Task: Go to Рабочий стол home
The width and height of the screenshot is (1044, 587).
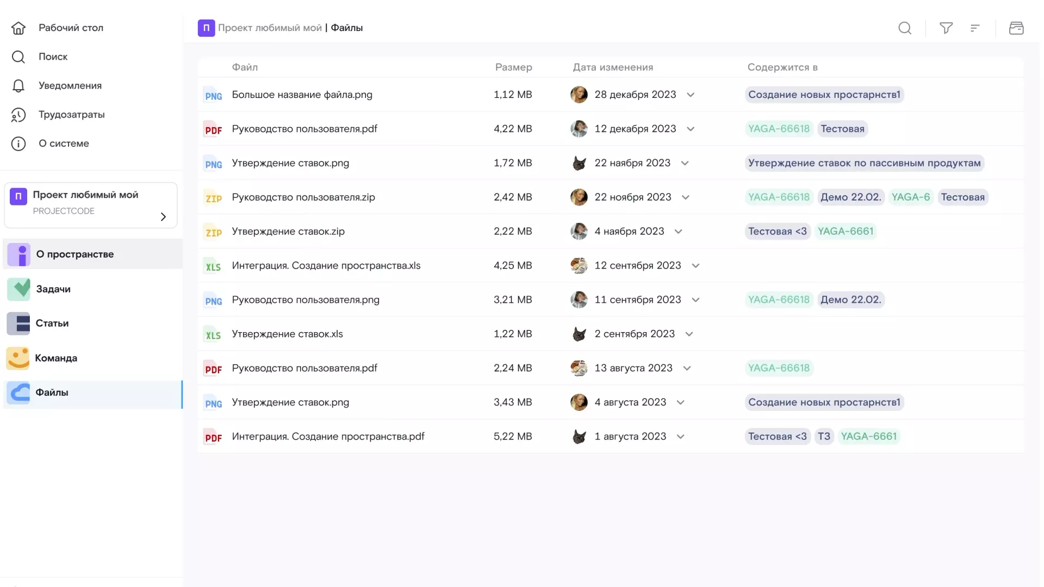Action: click(70, 28)
